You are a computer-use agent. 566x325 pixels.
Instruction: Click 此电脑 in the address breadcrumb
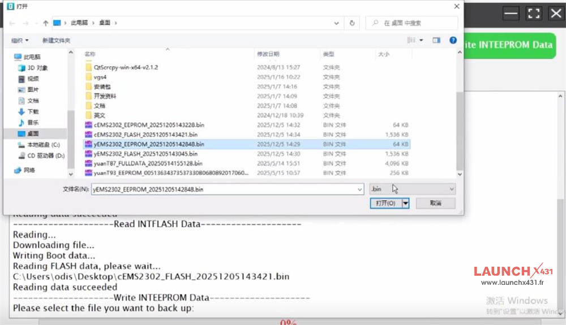point(79,23)
